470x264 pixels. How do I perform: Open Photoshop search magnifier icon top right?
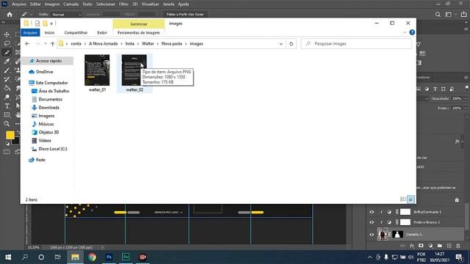pos(438,15)
